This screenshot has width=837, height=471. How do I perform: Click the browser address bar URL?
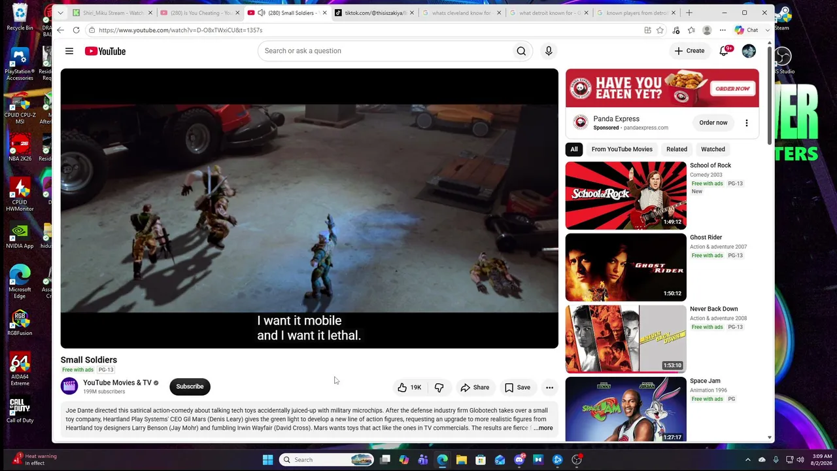pyautogui.click(x=180, y=30)
